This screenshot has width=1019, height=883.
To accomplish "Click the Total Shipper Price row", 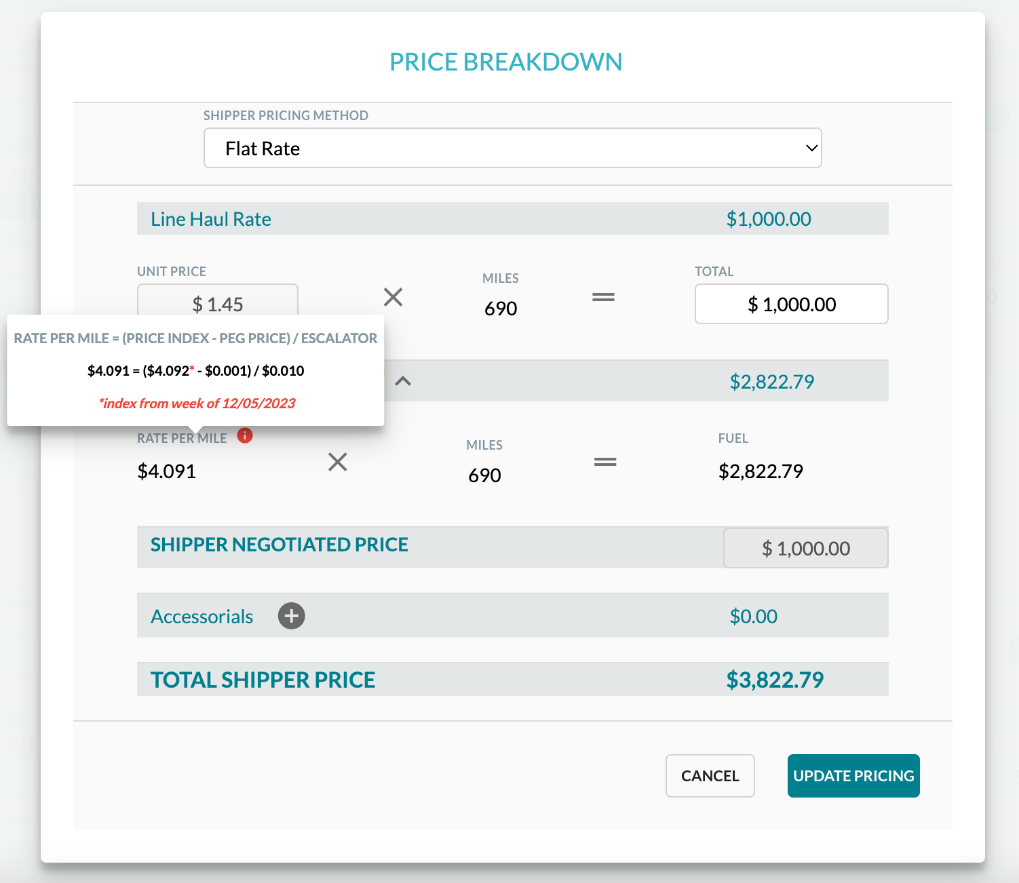I will (x=513, y=679).
